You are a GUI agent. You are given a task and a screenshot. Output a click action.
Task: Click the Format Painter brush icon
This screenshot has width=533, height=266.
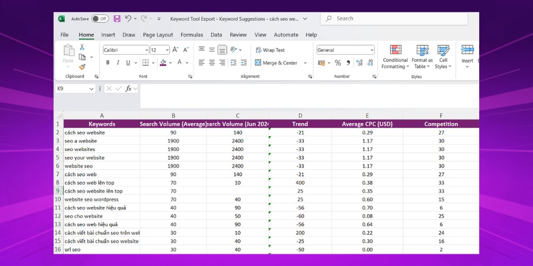(x=82, y=67)
